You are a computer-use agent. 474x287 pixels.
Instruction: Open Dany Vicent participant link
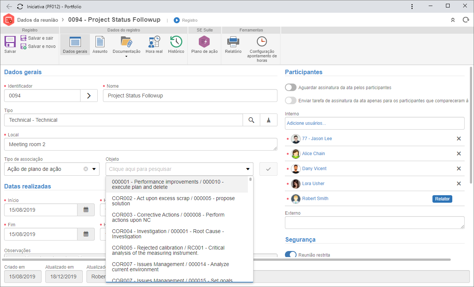pos(315,169)
